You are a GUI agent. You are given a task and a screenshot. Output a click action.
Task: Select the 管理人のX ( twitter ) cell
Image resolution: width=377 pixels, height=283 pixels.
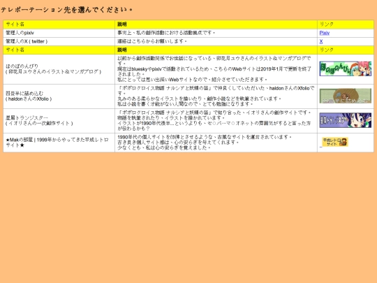(x=59, y=41)
